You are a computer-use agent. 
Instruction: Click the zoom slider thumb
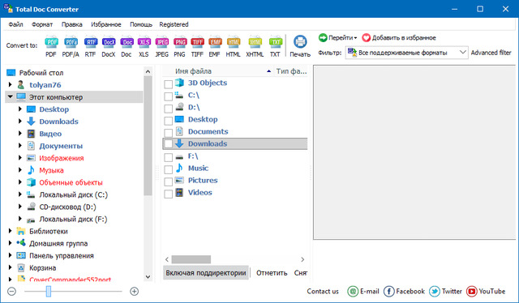pyautogui.click(x=49, y=292)
